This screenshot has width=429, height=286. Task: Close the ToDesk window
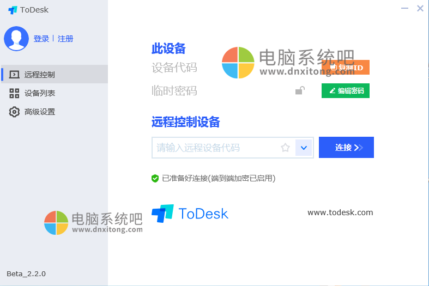420,9
